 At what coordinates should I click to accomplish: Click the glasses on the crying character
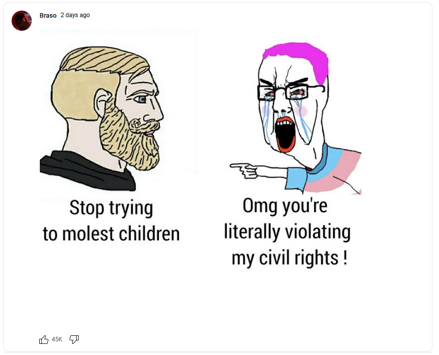[290, 92]
